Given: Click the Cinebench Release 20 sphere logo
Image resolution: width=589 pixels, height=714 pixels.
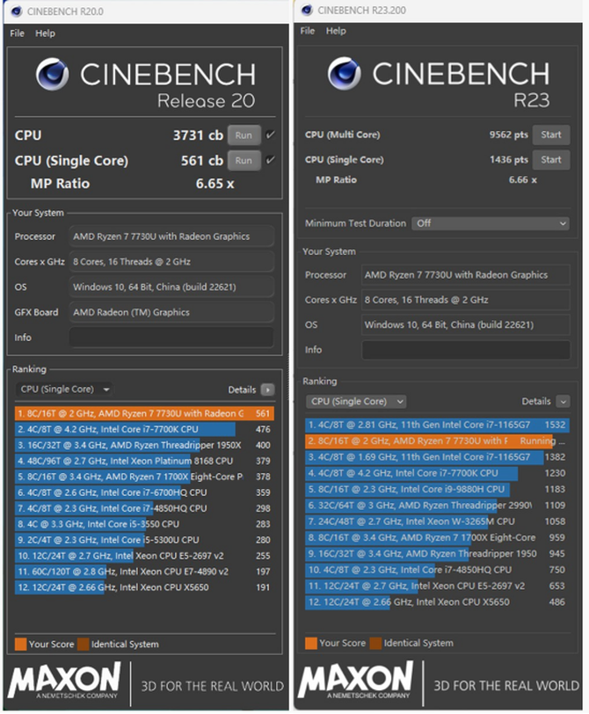Looking at the screenshot, I should pos(53,74).
